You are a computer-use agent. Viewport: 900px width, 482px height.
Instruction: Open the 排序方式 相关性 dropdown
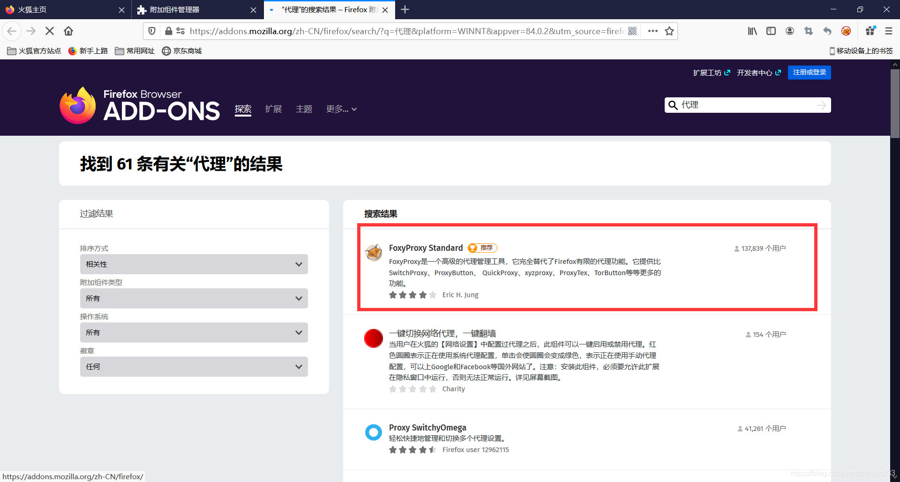click(x=194, y=264)
